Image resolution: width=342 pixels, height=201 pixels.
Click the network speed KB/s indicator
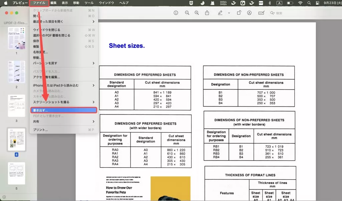[223, 3]
